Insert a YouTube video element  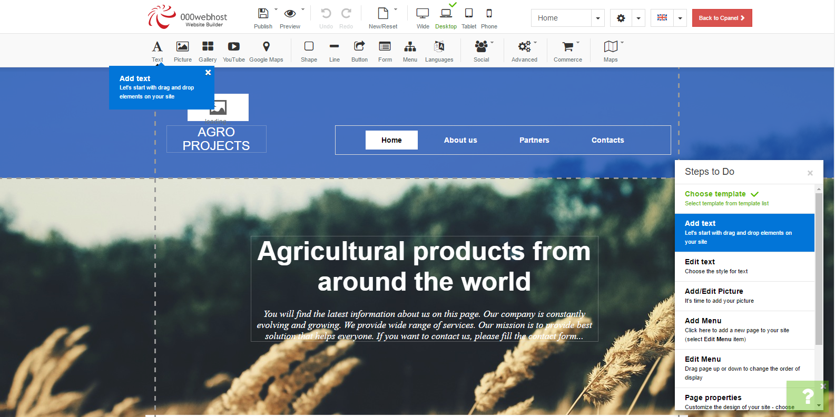(x=233, y=47)
